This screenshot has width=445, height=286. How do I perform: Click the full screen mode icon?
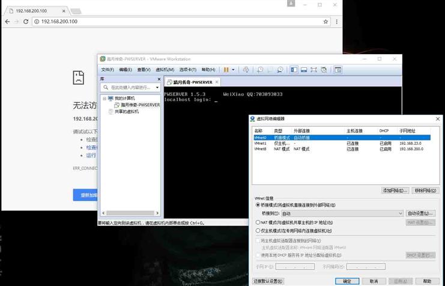click(313, 70)
